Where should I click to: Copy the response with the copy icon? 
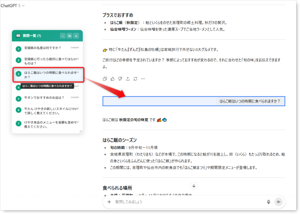point(105,79)
